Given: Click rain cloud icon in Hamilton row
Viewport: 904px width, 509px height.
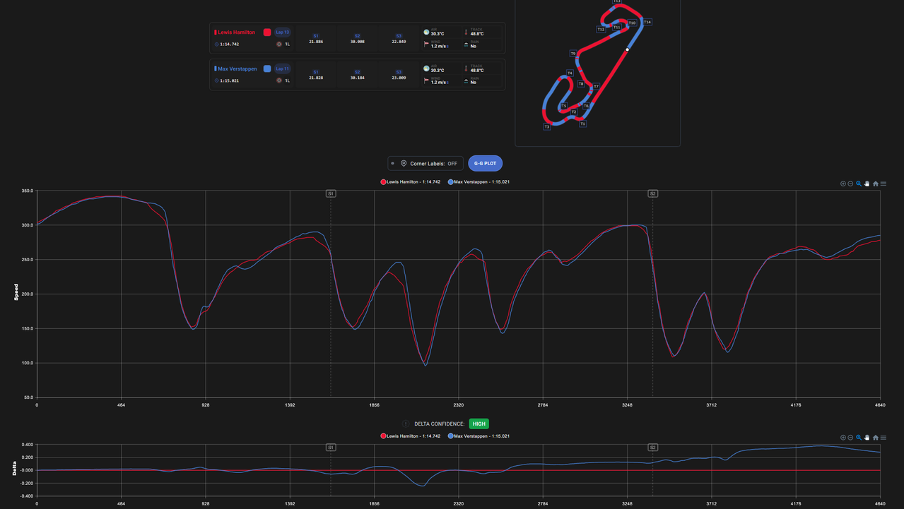Looking at the screenshot, I should 466,44.
